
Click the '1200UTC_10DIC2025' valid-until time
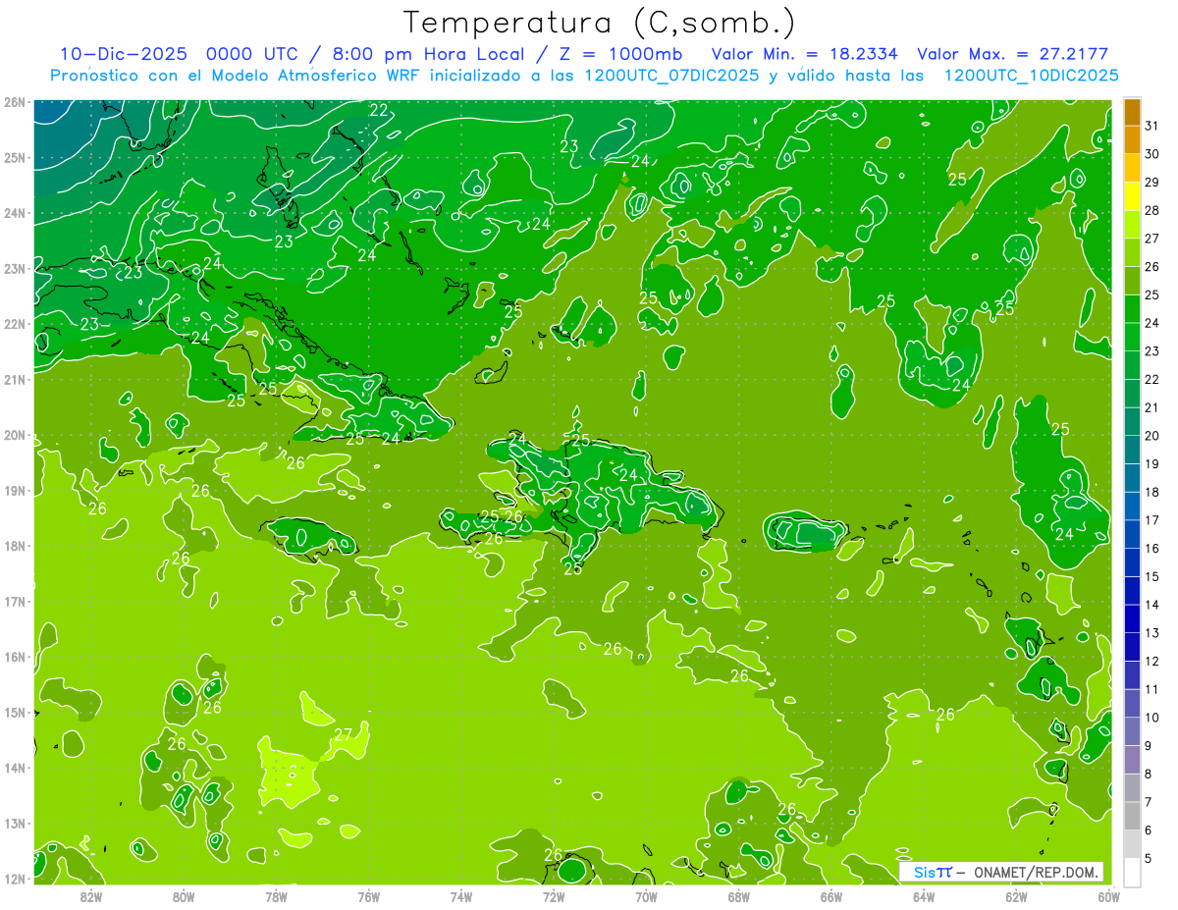point(1031,76)
